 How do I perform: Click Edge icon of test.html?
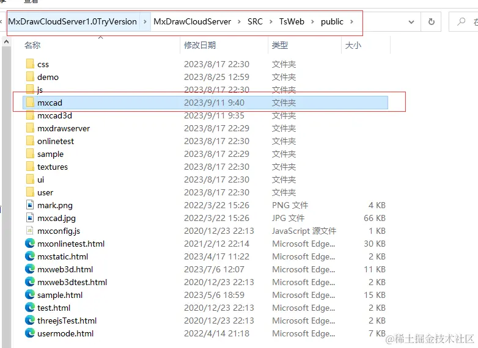tap(30, 308)
